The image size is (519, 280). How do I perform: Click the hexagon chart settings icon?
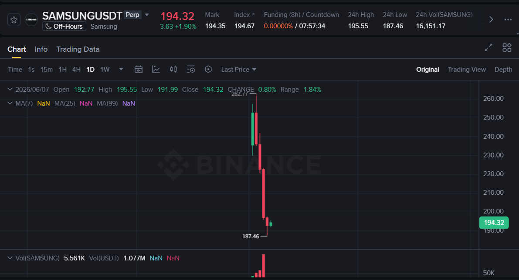(x=208, y=69)
